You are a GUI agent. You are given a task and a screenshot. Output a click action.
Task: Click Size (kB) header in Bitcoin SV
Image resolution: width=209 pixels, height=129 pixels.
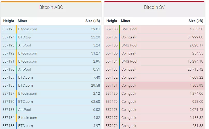tap(196, 21)
